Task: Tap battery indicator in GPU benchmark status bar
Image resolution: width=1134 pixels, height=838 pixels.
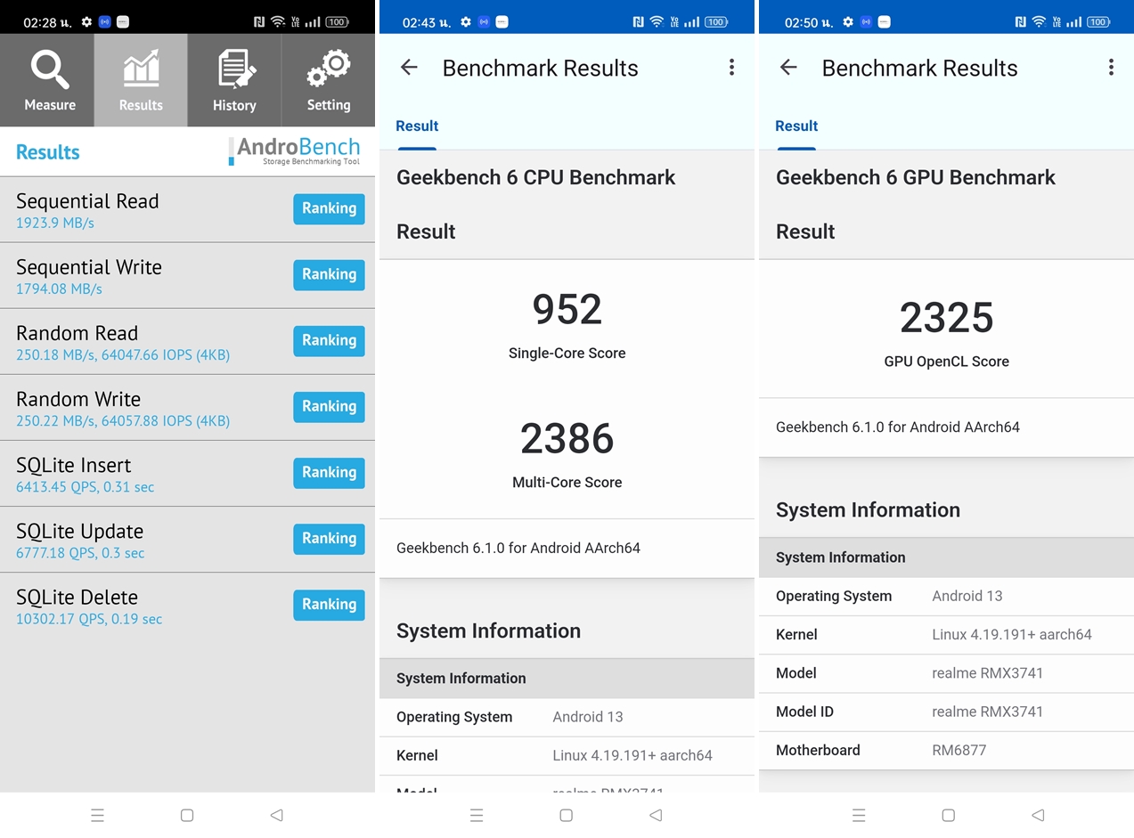Action: [1098, 21]
